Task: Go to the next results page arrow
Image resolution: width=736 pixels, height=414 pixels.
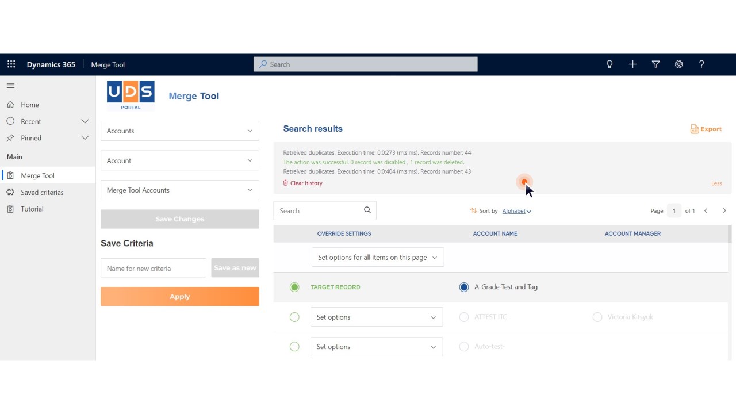Action: tap(724, 211)
